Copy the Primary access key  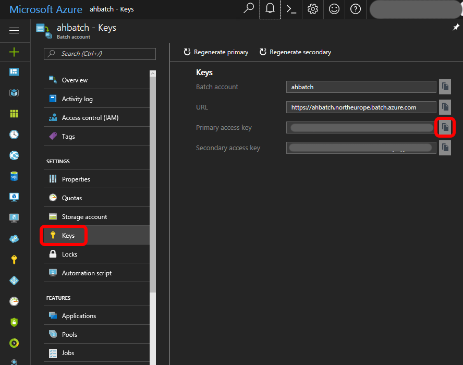pyautogui.click(x=445, y=127)
